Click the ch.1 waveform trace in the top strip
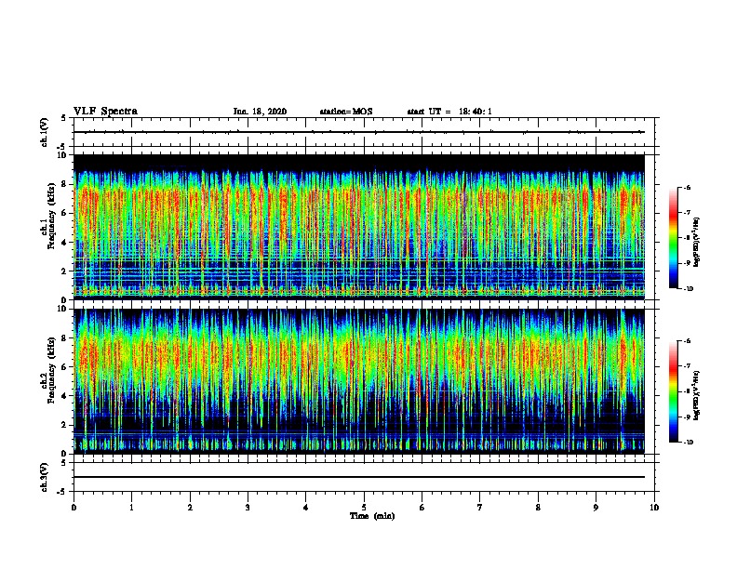Image resolution: width=737 pixels, height=569 pixels. point(359,132)
